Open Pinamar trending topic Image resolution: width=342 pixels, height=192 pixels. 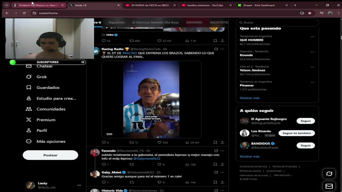[247, 85]
